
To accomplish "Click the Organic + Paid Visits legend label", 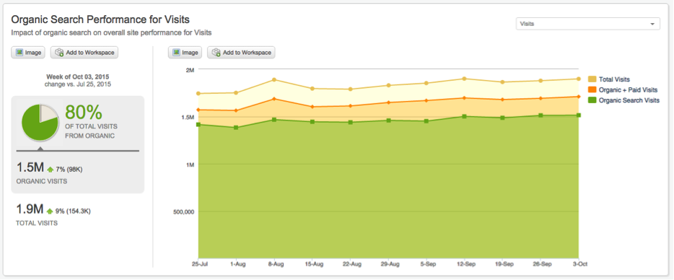I will 628,90.
